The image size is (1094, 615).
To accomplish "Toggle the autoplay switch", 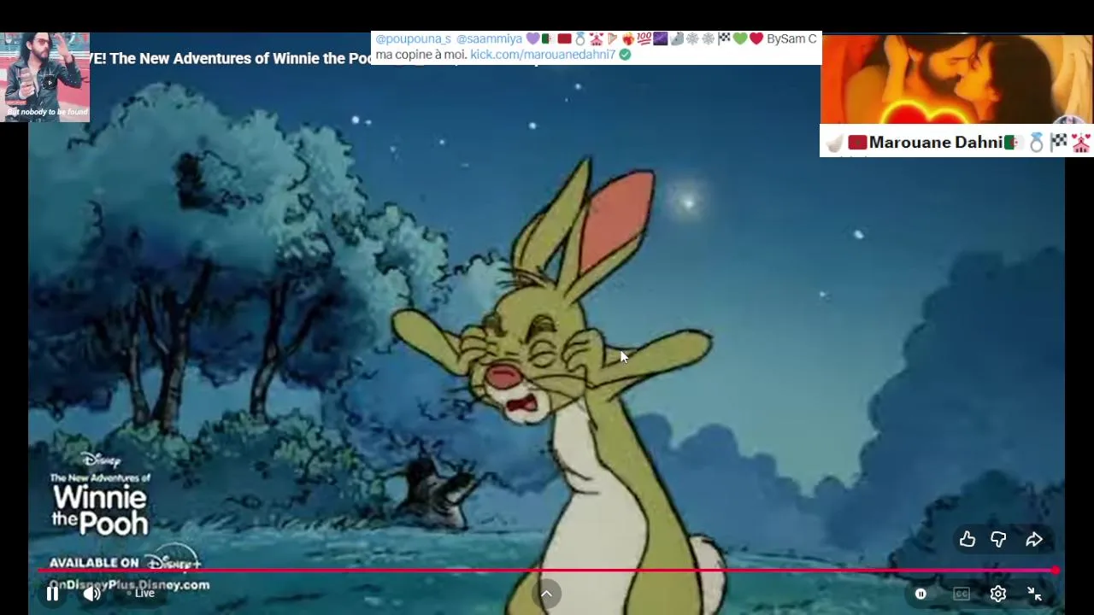I will click(920, 594).
